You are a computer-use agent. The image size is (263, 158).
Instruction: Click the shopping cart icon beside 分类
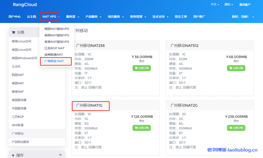(13, 33)
